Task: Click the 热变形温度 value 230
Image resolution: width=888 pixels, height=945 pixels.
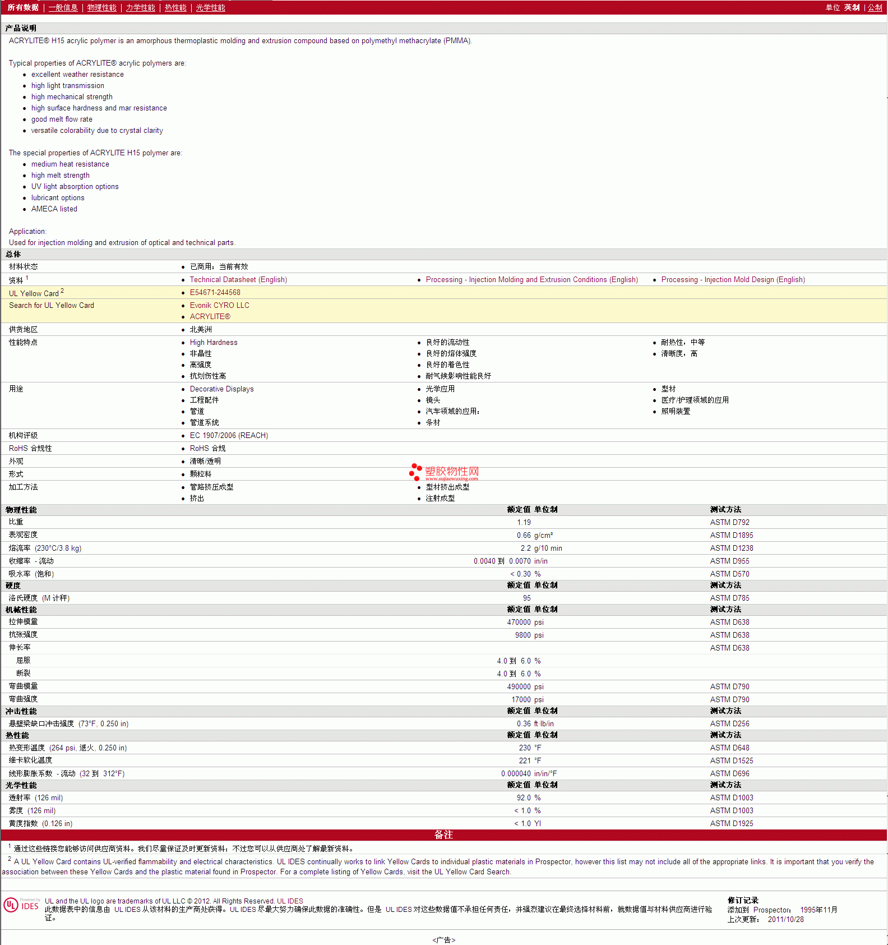Action: [x=525, y=748]
